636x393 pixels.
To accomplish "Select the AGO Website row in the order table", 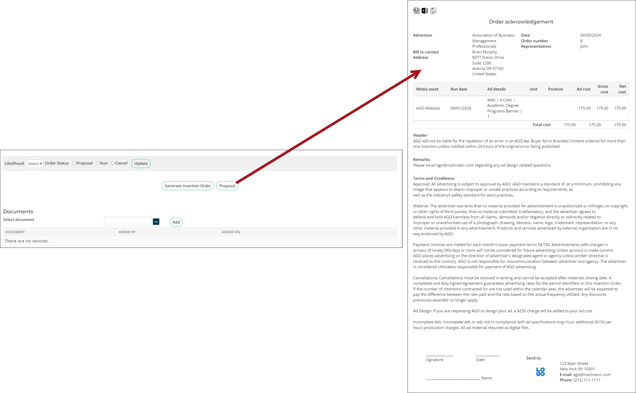I will tap(428, 108).
